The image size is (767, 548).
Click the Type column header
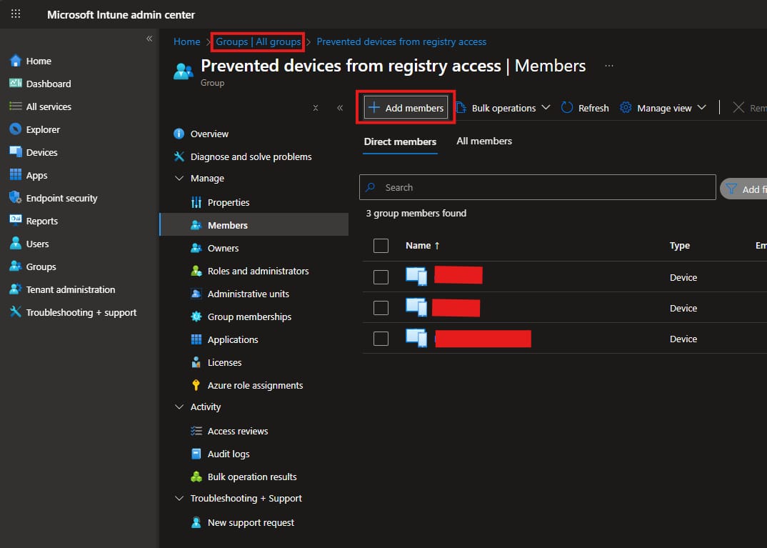tap(679, 246)
